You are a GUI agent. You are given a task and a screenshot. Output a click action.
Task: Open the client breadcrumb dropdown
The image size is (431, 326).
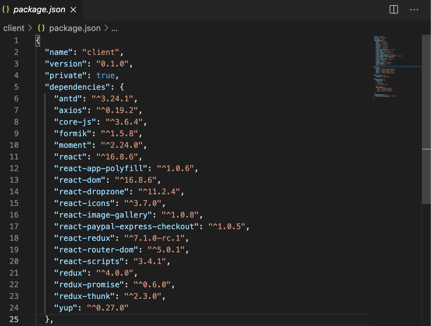coord(14,28)
